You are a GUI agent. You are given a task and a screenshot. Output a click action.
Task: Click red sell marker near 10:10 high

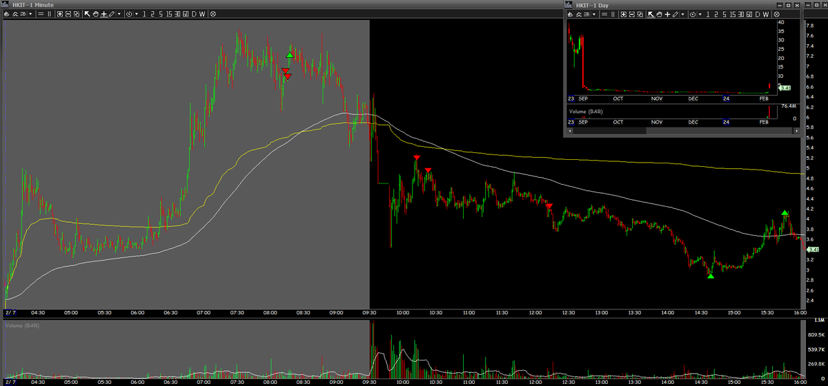417,159
